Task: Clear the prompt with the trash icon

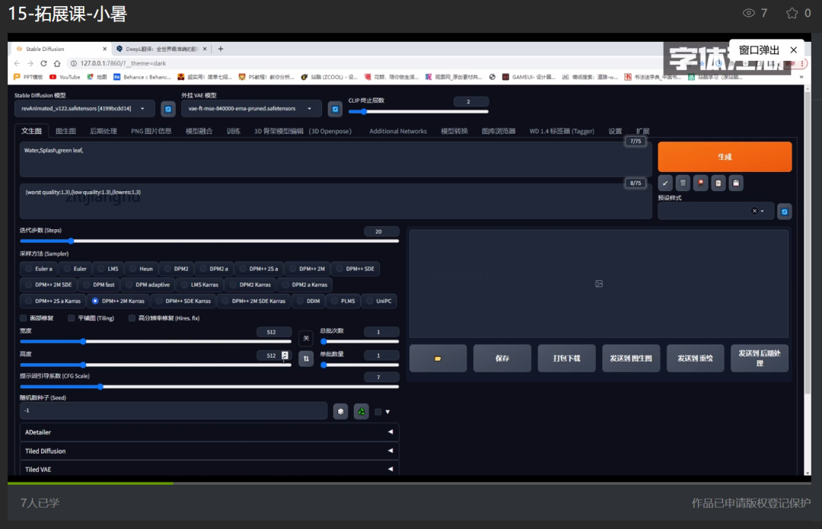Action: tap(683, 183)
